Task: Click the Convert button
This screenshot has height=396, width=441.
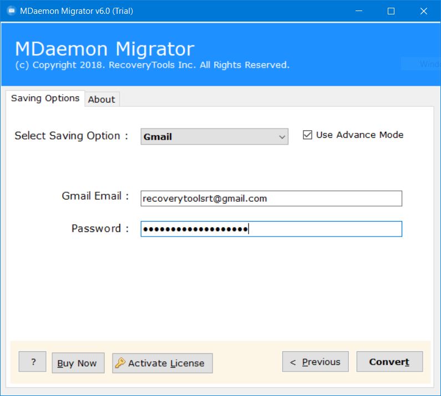Action: (x=389, y=362)
